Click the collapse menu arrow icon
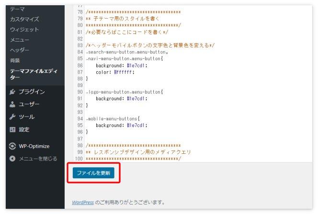The width and height of the screenshot is (318, 215). 12,159
